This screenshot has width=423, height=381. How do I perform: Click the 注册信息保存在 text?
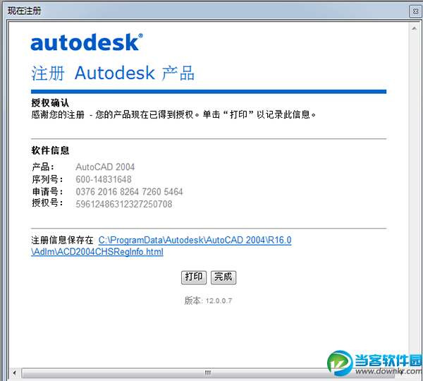62,240
